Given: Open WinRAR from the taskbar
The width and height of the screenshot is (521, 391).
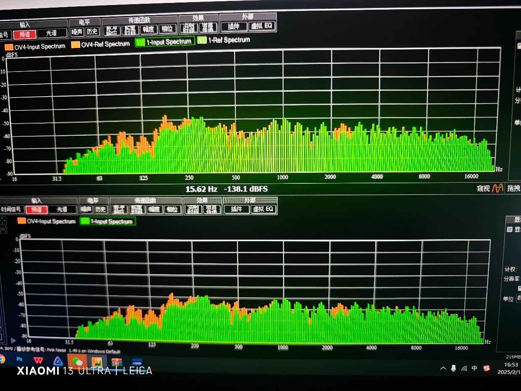Looking at the screenshot, I should 116,362.
